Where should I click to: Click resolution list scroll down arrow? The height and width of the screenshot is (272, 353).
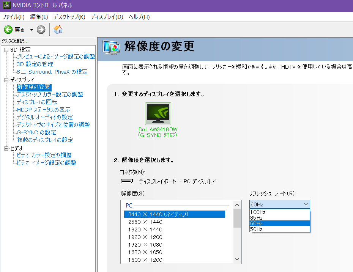[x=237, y=259]
